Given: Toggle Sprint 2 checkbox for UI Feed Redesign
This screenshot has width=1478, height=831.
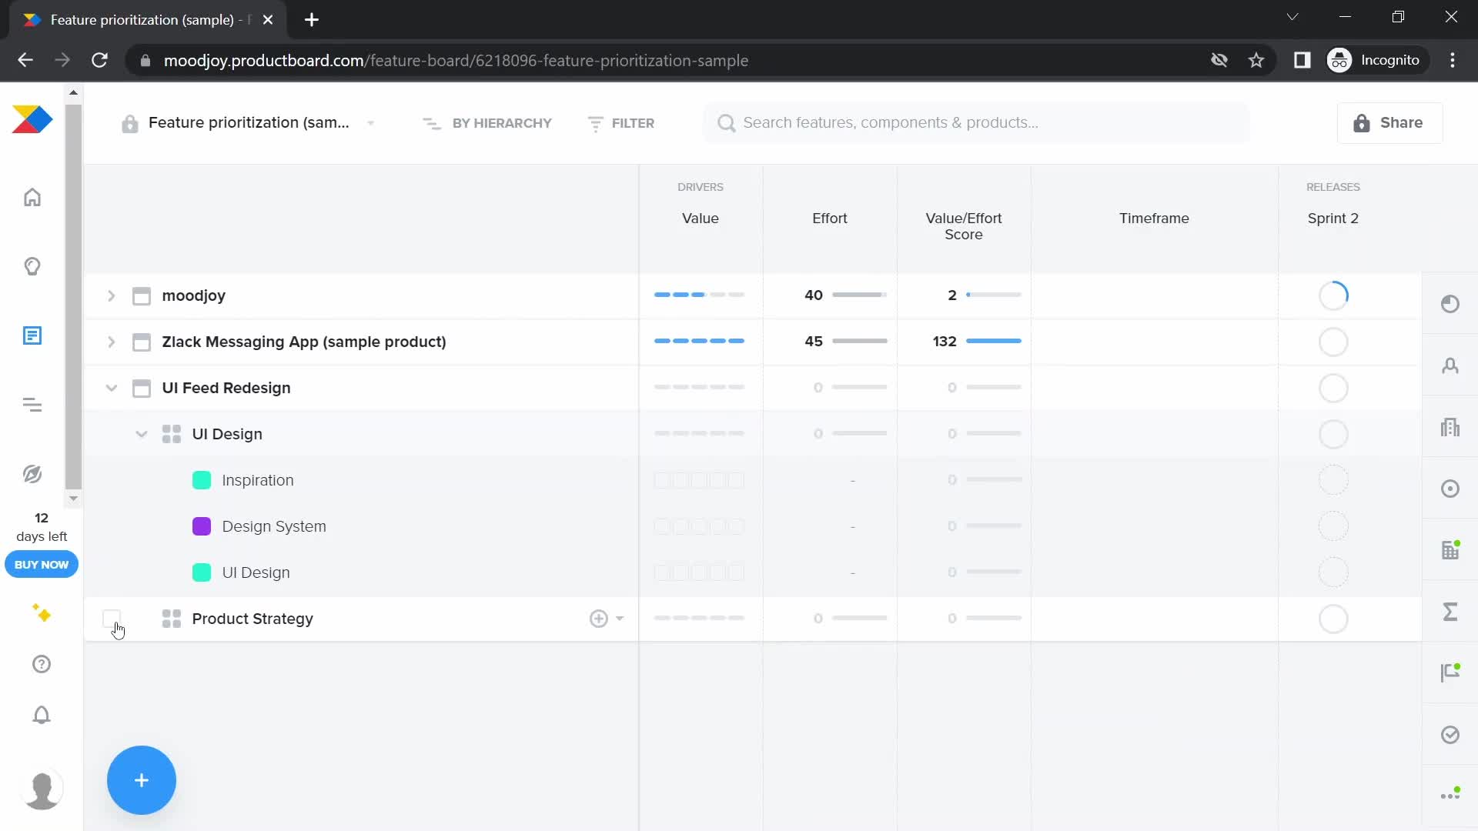Looking at the screenshot, I should pyautogui.click(x=1334, y=388).
